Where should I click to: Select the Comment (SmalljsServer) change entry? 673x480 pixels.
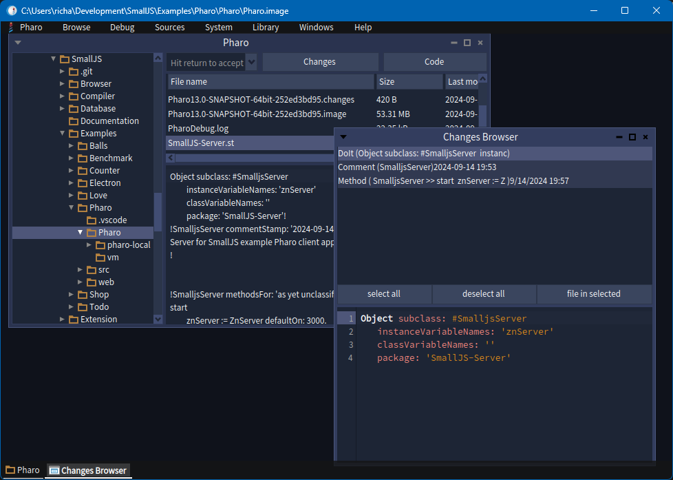point(495,167)
